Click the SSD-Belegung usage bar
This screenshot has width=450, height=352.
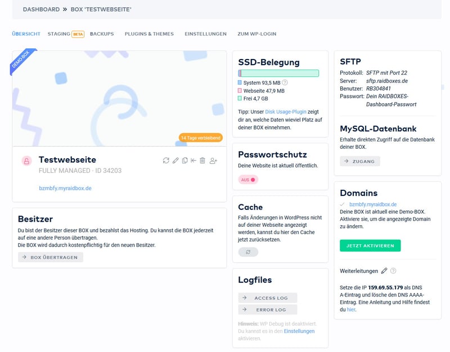tap(278, 73)
